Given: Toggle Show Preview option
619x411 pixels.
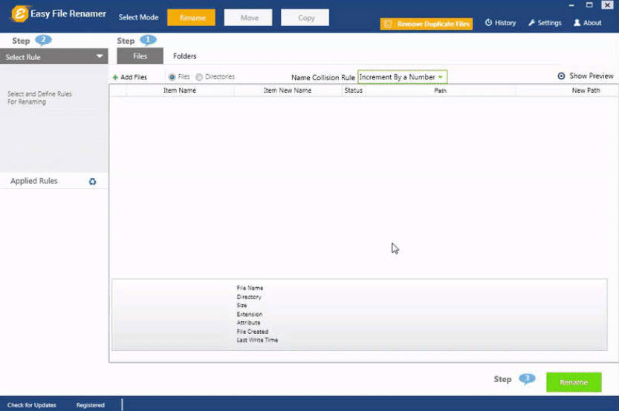Looking at the screenshot, I should [586, 76].
